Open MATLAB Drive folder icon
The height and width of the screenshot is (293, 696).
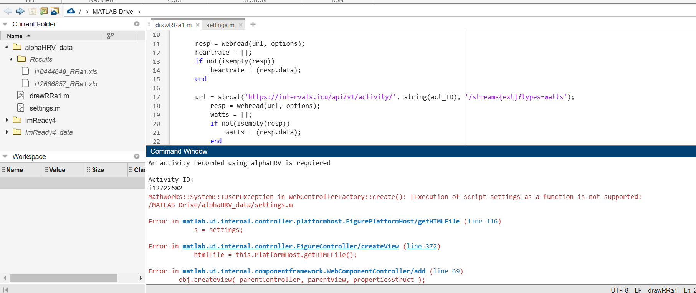[55, 11]
